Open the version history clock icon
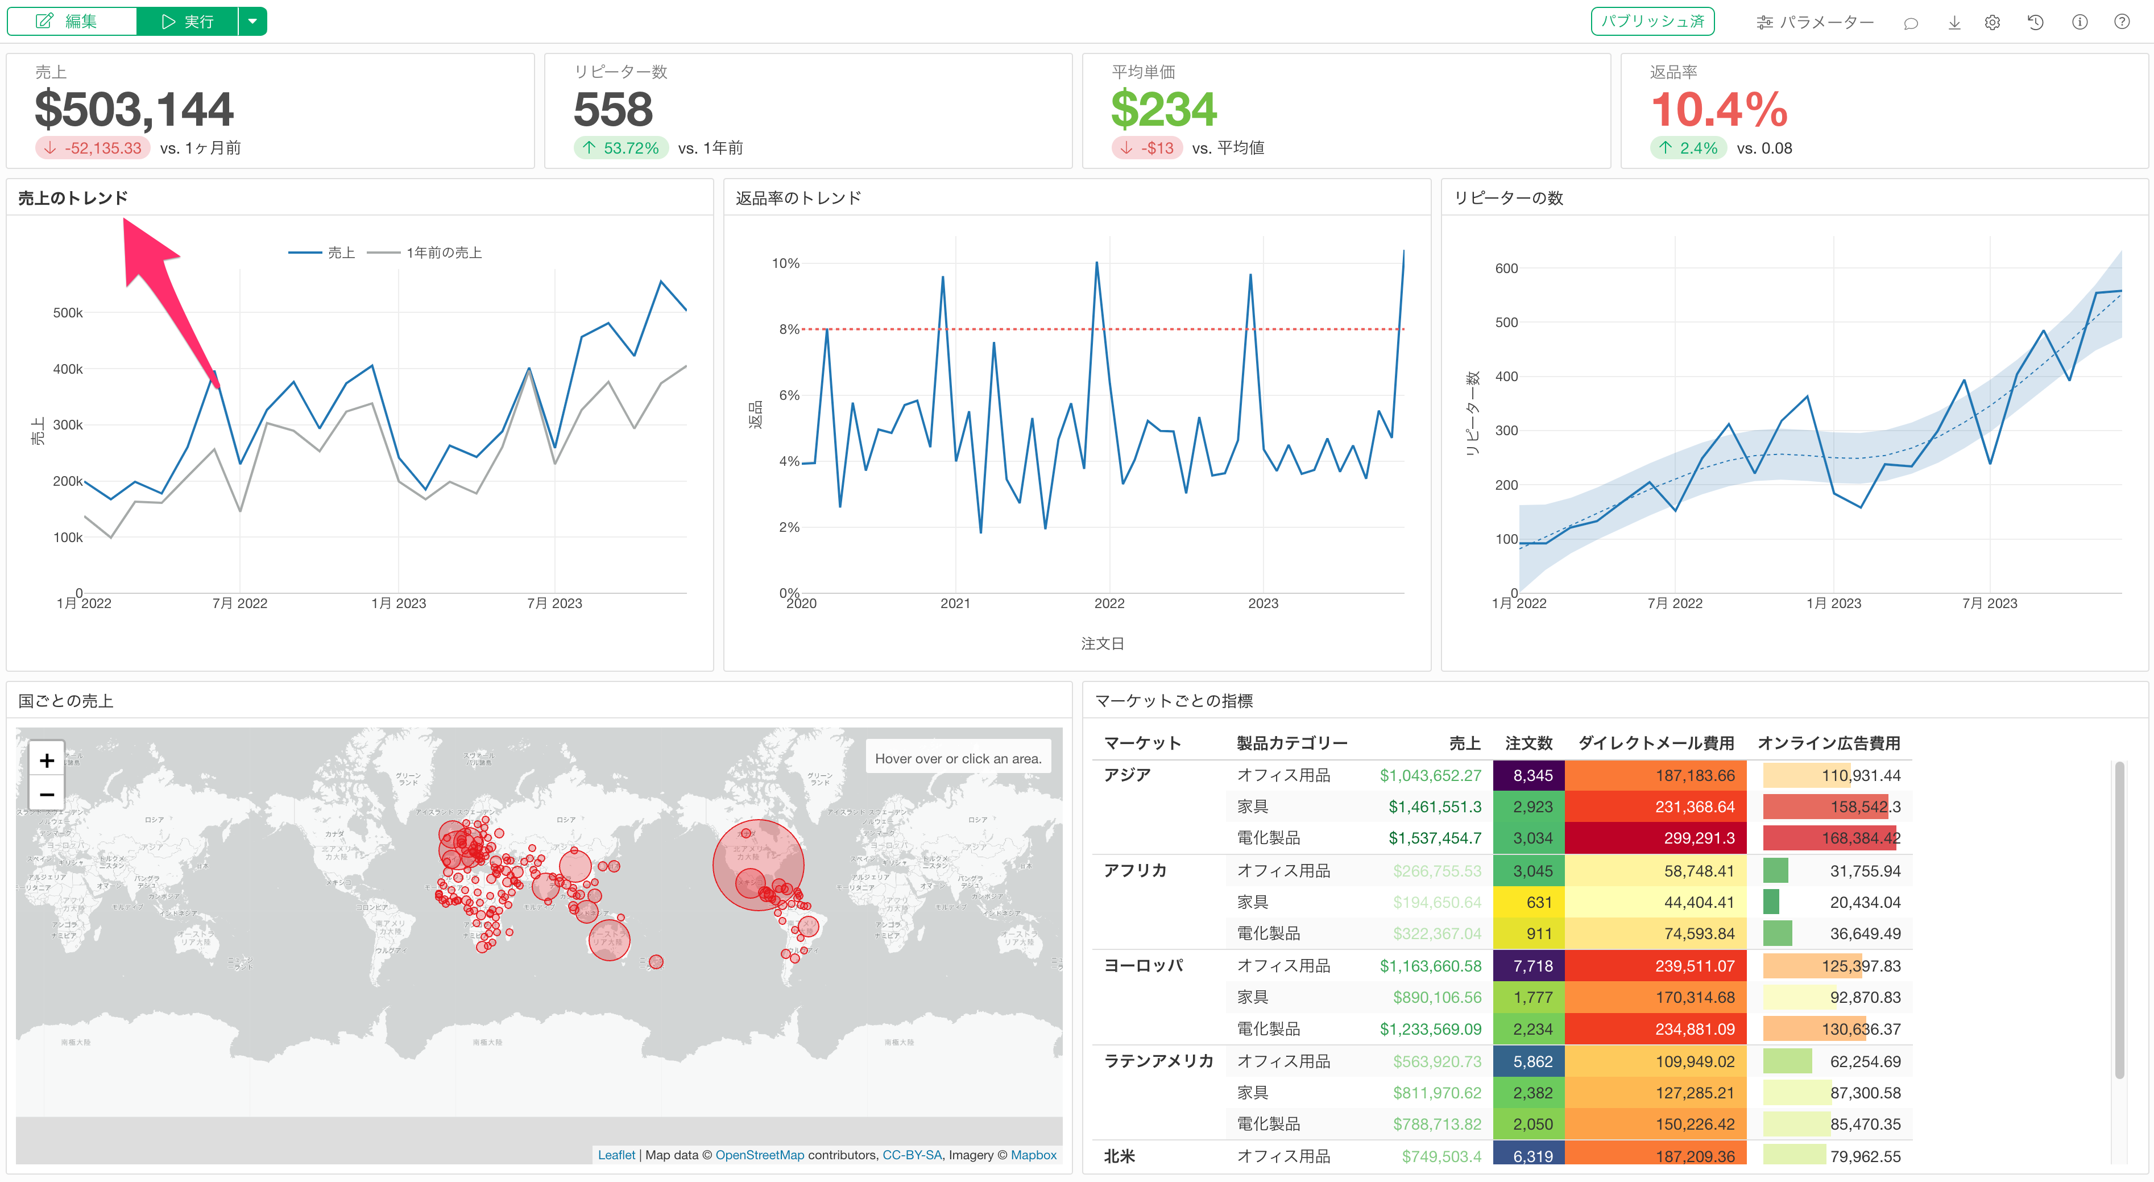The image size is (2154, 1182). click(x=2036, y=23)
